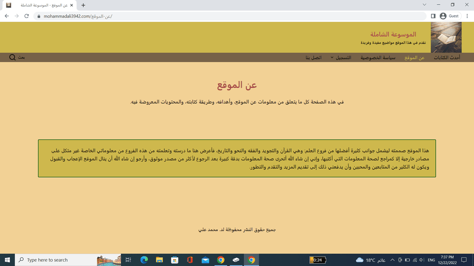
Task: Open سياسة الخصوصية page
Action: [x=378, y=57]
